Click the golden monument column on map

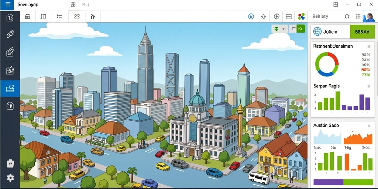240,128
